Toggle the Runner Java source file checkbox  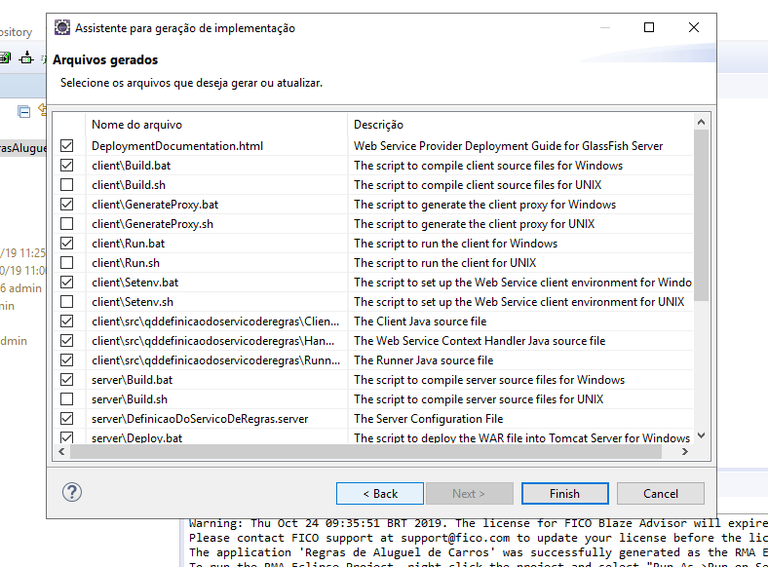coord(67,360)
